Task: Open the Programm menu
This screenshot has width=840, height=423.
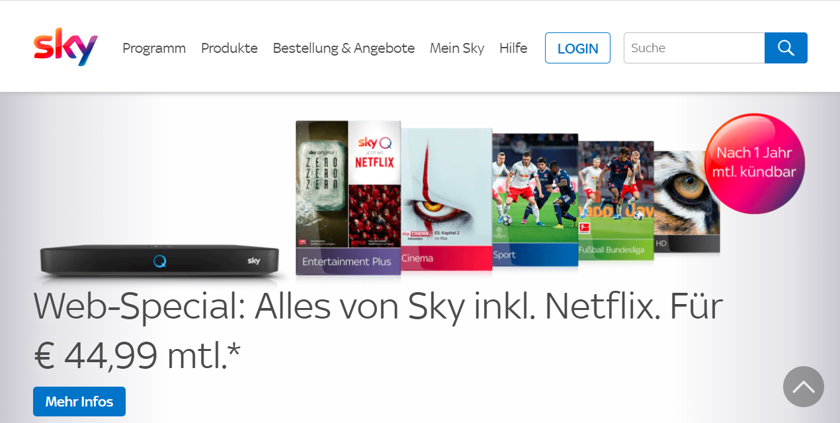Action: click(x=154, y=48)
